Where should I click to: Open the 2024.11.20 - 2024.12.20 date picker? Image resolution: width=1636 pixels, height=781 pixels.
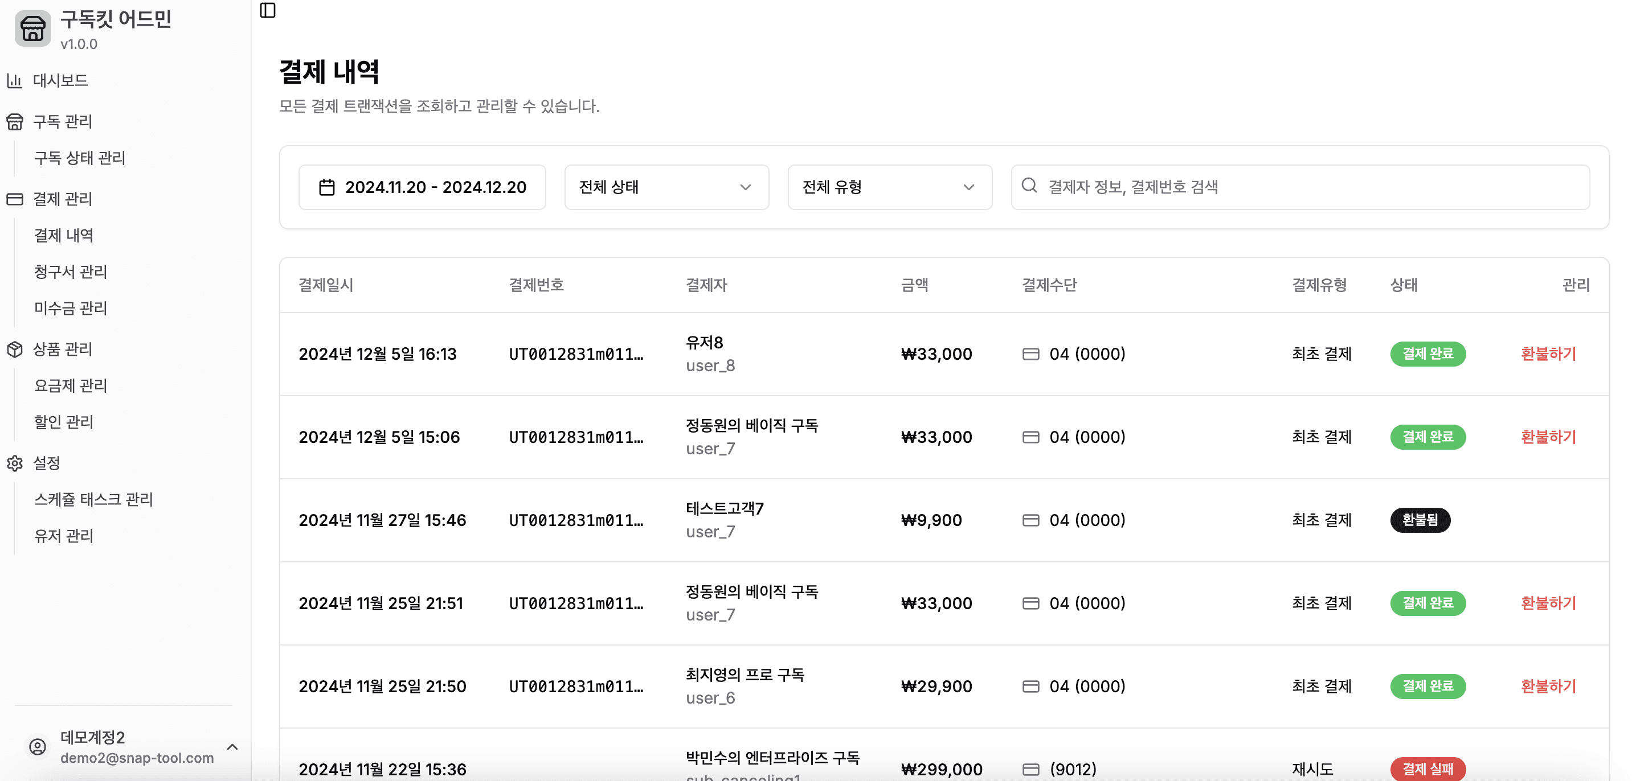422,187
